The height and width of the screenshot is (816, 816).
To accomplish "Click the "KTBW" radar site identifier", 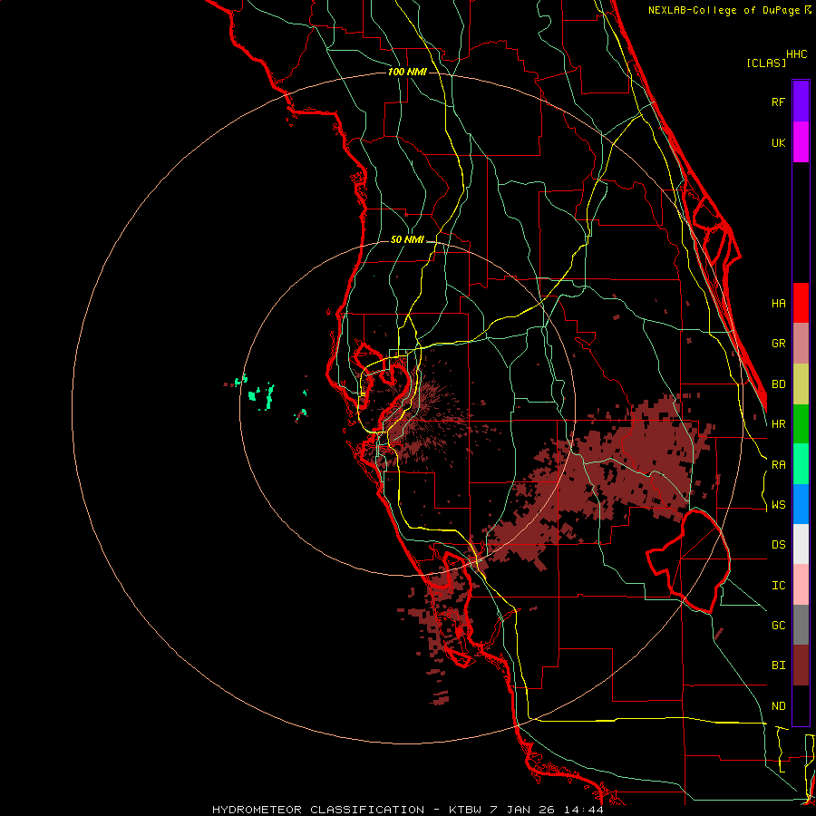I will coord(466,810).
